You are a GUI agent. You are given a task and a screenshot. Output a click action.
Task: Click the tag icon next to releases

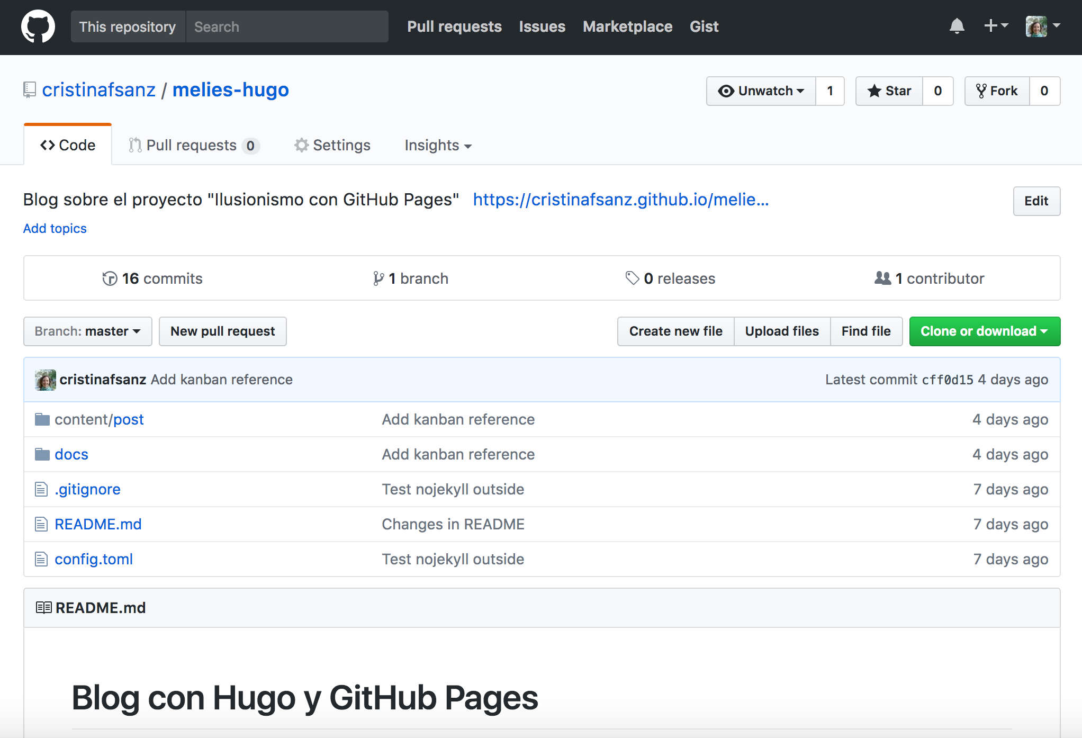[x=632, y=278]
